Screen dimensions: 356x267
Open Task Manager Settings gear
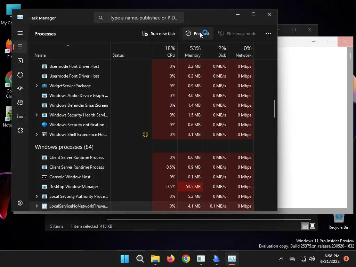click(x=20, y=203)
